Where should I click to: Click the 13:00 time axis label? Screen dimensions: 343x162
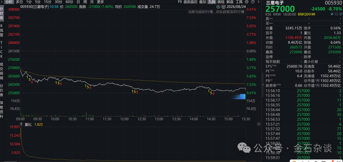pos(159,119)
